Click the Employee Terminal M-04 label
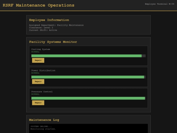Screen dimensions: 177x133 (x=160, y=4)
